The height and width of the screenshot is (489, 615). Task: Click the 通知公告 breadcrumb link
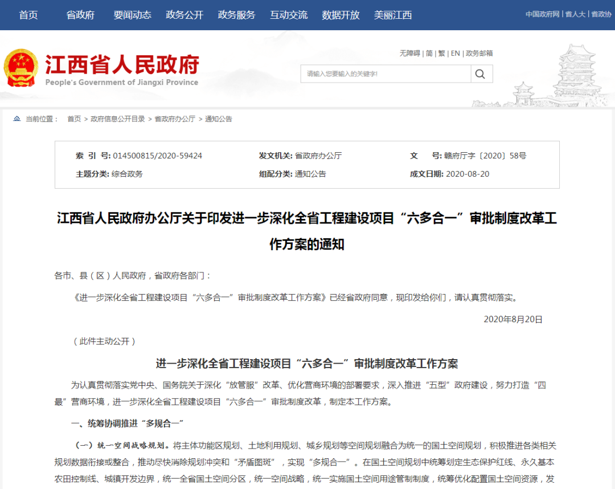coord(219,119)
